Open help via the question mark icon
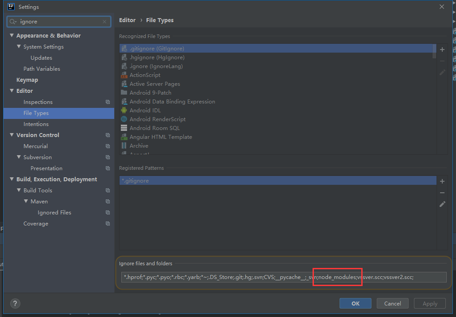Viewport: 456px width, 317px height. (15, 303)
